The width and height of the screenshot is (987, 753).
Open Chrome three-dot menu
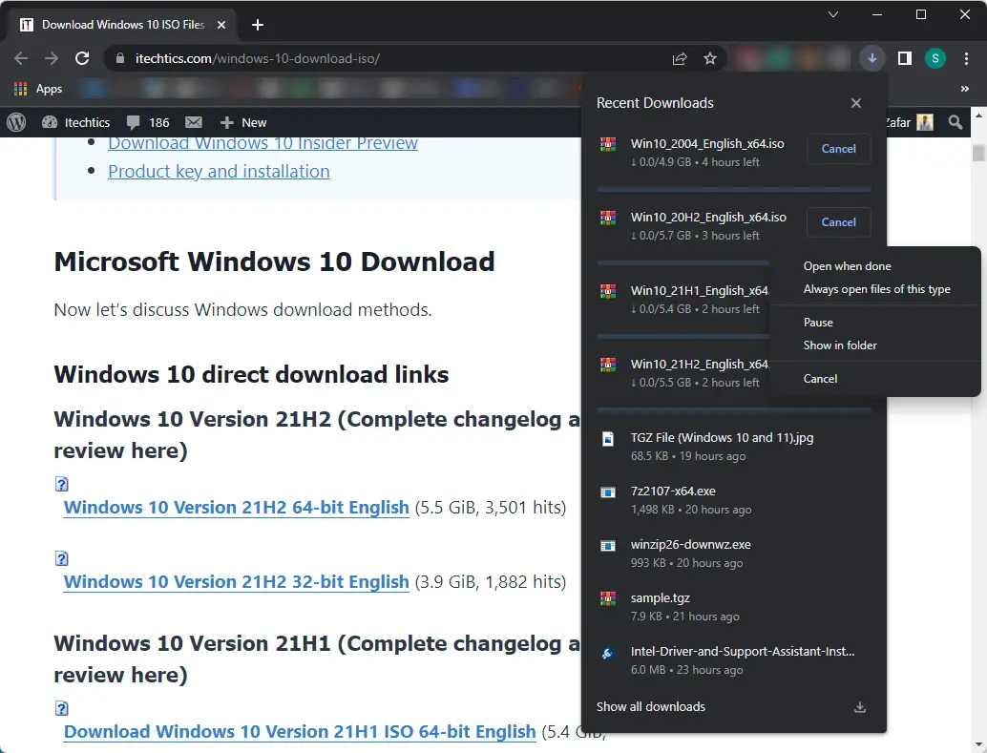[x=966, y=58]
